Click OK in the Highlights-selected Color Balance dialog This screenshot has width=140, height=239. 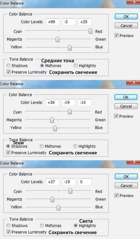[x=126, y=176]
